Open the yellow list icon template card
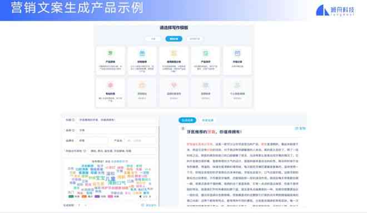The height and width of the screenshot is (213, 367). tap(173, 61)
